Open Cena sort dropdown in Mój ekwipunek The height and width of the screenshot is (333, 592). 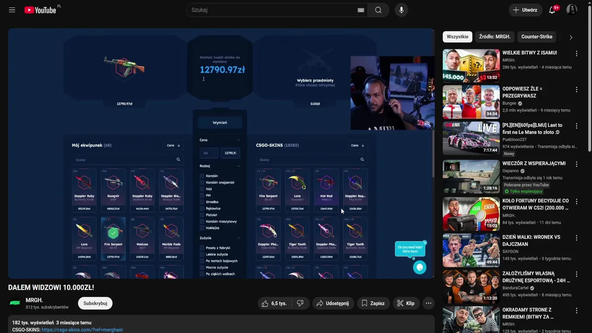pos(173,145)
